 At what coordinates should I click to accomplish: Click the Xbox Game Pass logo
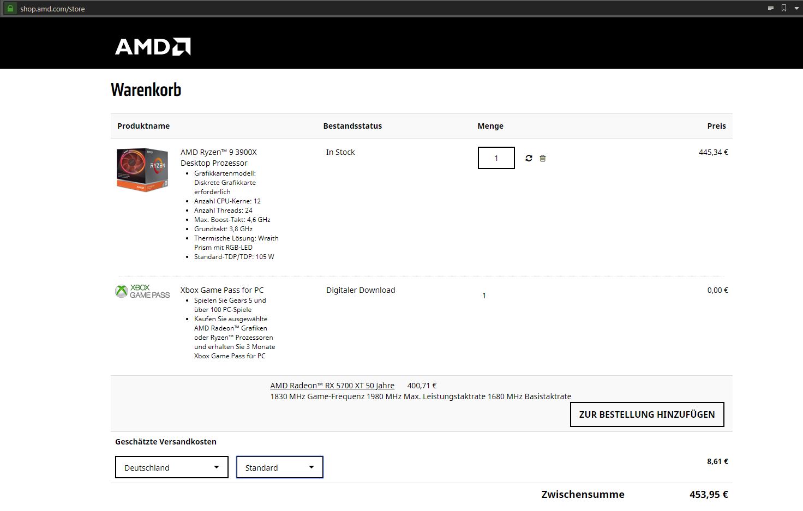pos(142,291)
